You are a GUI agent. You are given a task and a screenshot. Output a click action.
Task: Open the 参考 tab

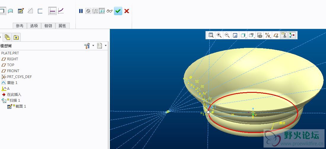pos(20,26)
